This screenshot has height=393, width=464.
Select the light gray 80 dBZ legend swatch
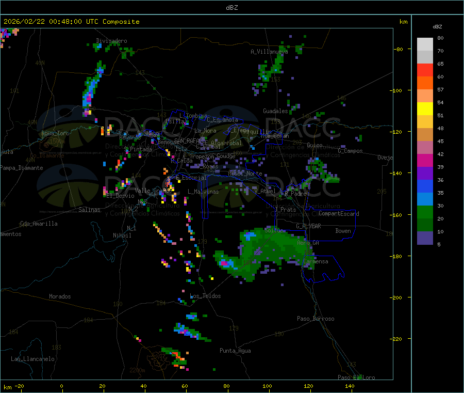tap(425, 44)
